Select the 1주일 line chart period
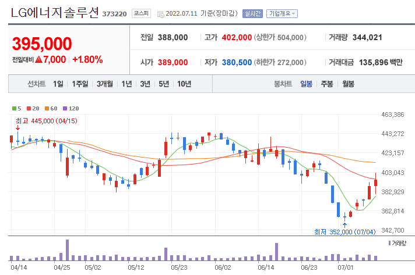This screenshot has height=275, width=415. (80, 84)
